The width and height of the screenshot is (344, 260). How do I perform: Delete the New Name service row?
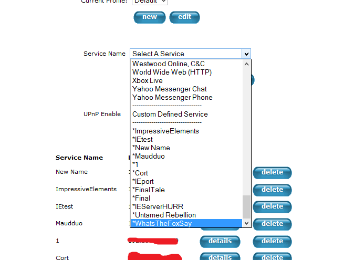[272, 173]
